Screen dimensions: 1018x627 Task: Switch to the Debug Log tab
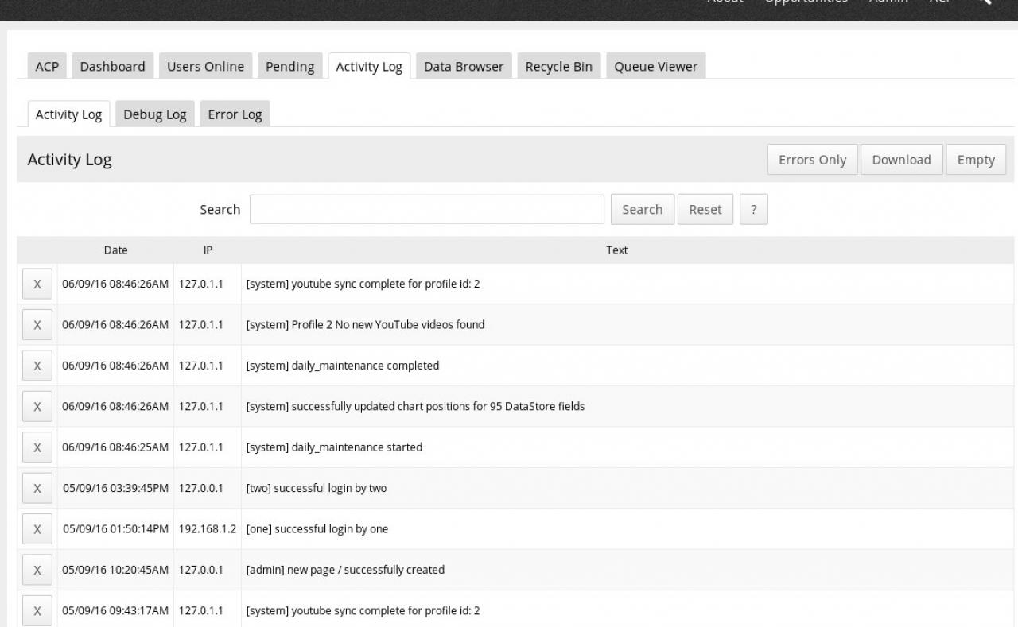click(x=155, y=114)
